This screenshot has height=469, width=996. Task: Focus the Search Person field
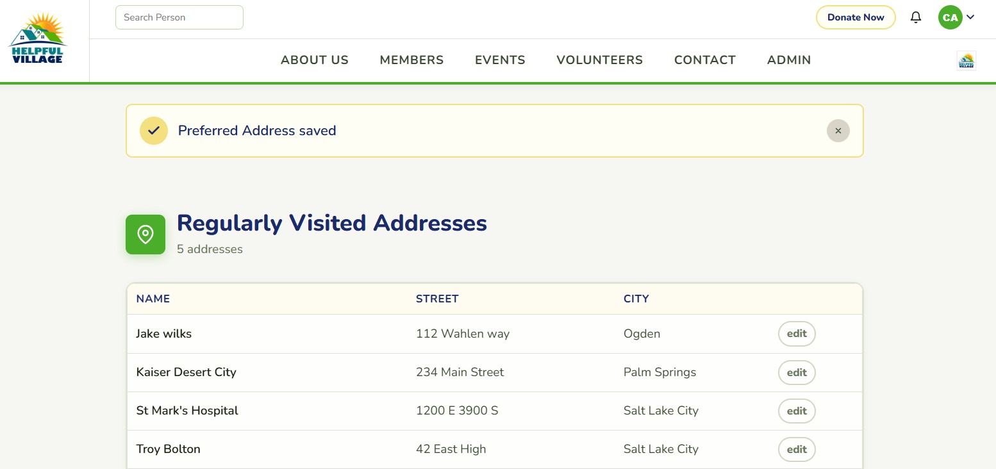coord(179,17)
